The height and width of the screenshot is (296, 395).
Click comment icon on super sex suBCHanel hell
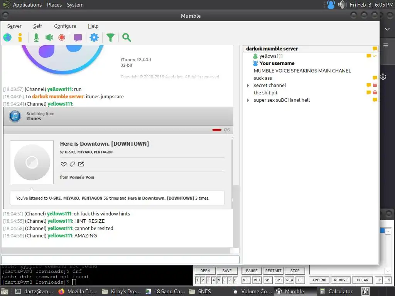(x=375, y=100)
